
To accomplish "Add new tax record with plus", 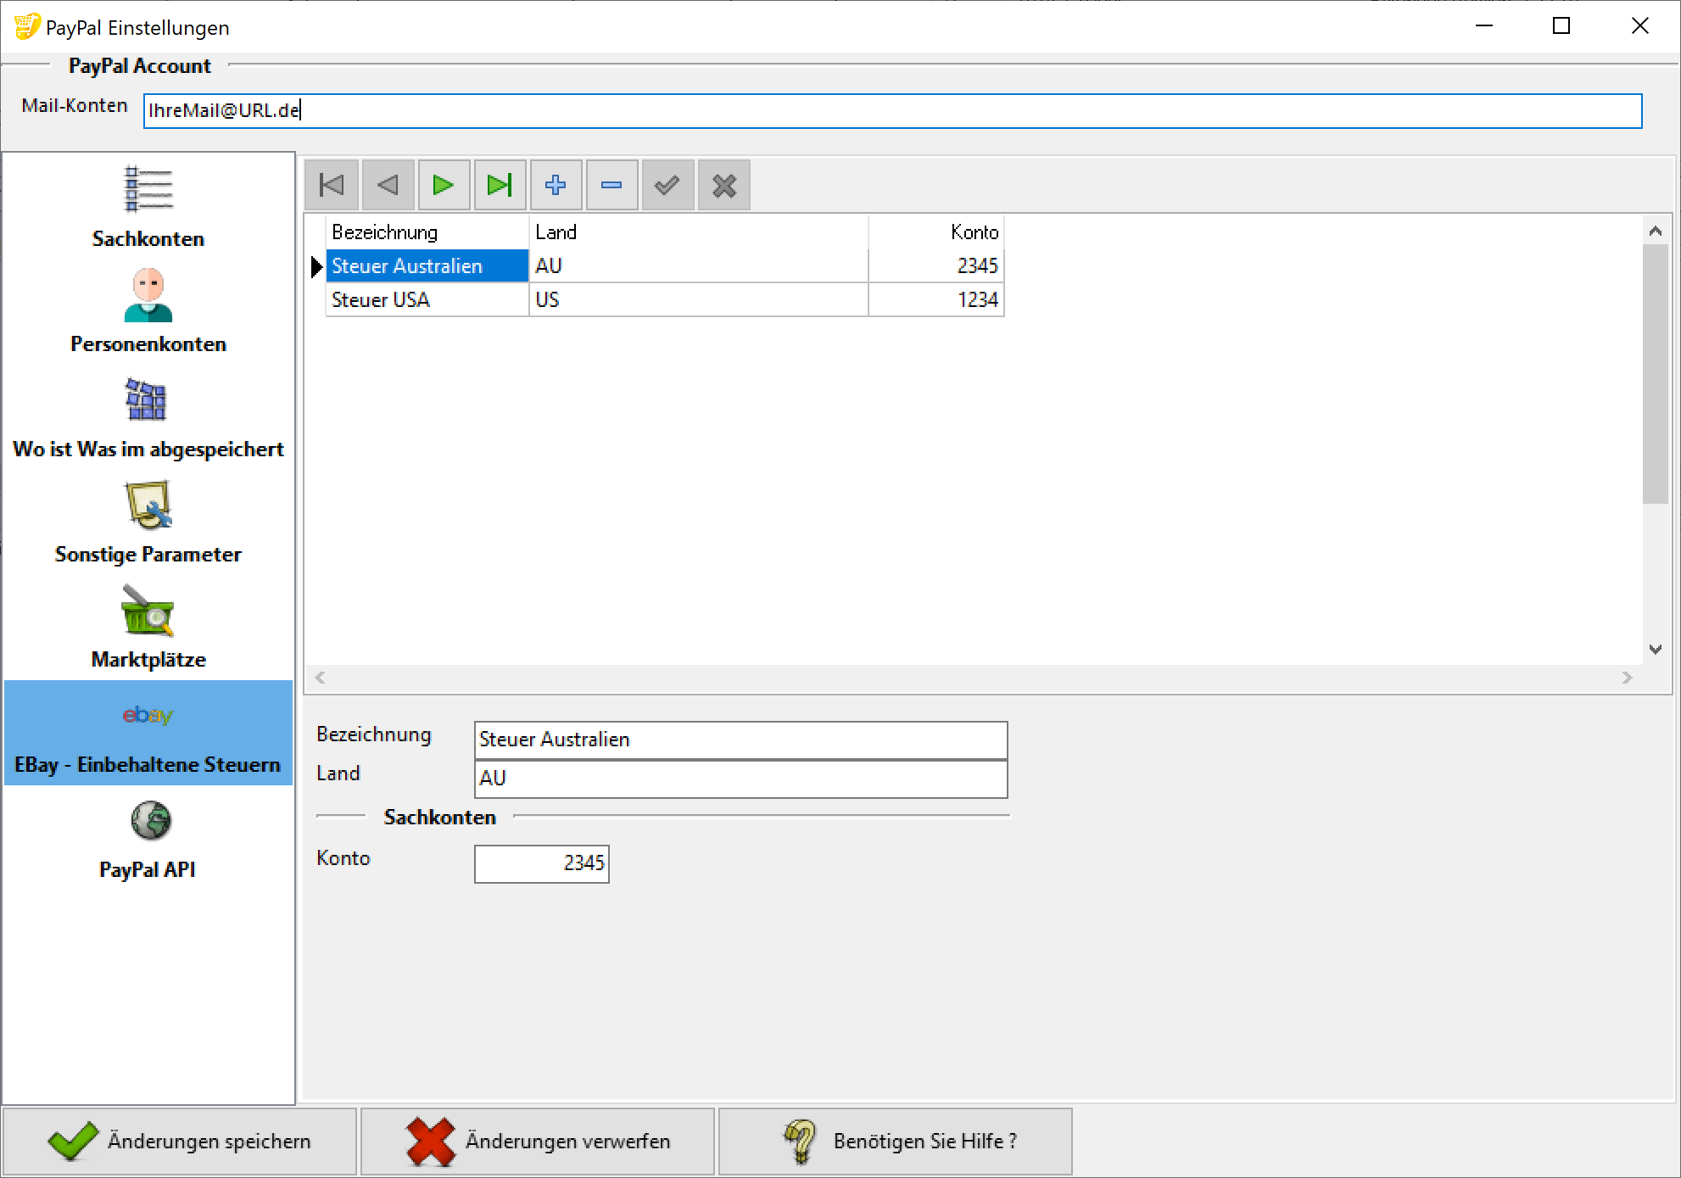I will click(x=556, y=185).
